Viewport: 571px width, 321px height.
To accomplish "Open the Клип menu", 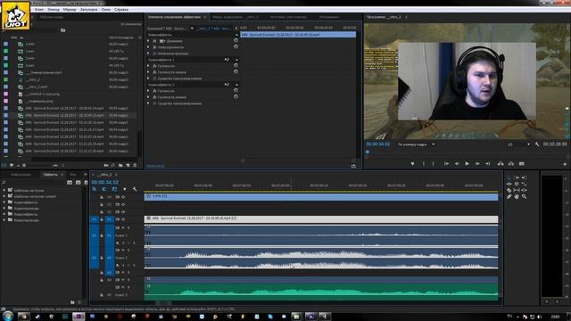I will point(39,10).
